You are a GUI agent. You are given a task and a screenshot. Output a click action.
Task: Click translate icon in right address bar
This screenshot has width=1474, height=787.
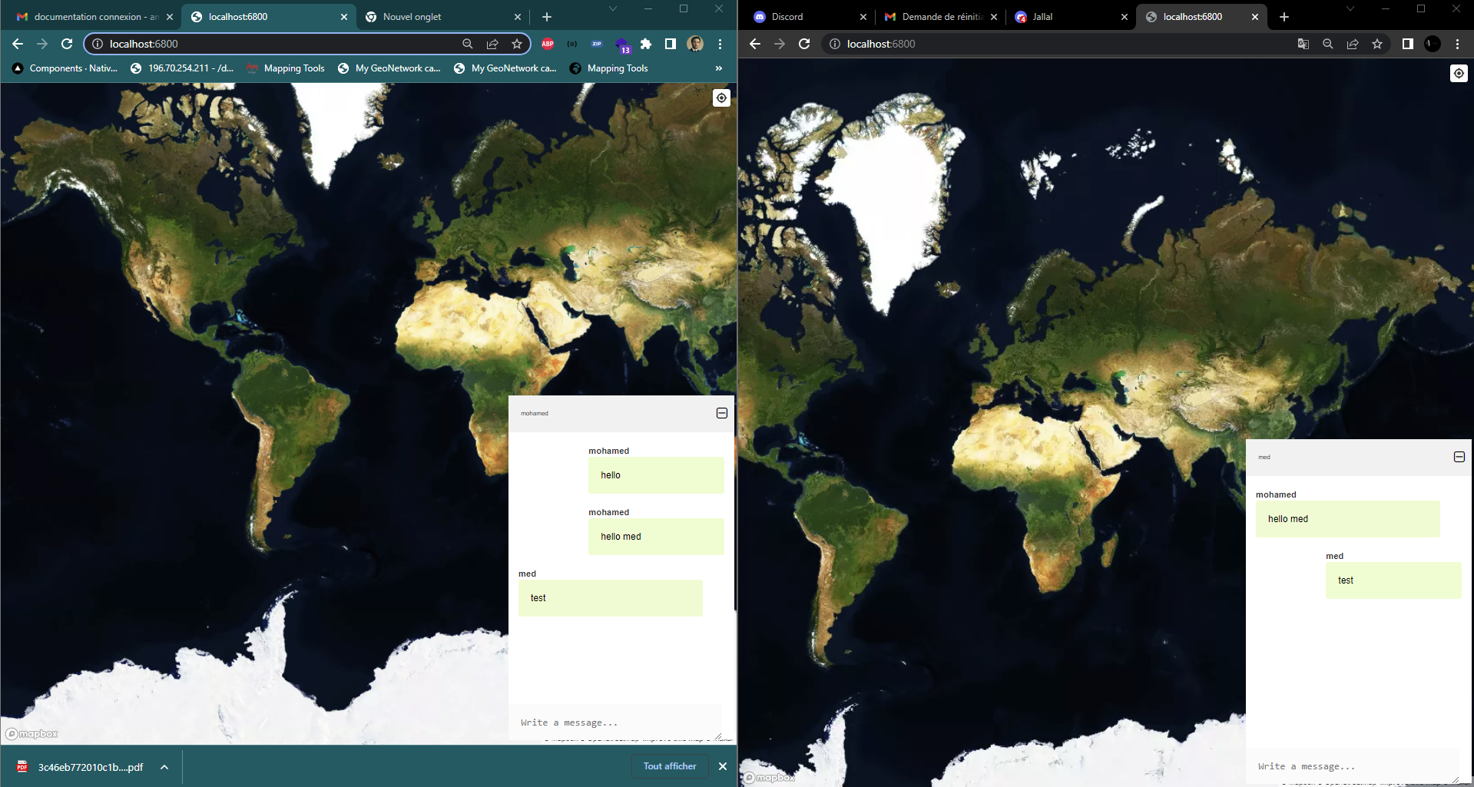[1303, 44]
